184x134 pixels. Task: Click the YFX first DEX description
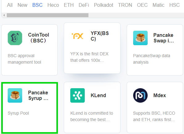[89, 57]
